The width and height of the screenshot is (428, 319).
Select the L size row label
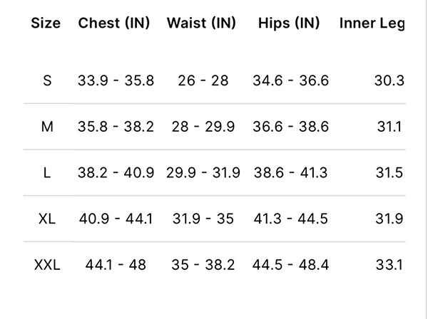[x=47, y=173]
